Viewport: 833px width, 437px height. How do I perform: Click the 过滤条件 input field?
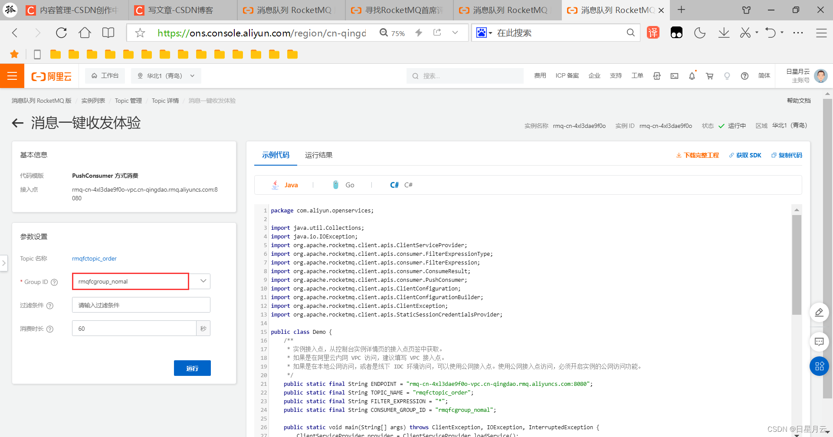(x=141, y=305)
